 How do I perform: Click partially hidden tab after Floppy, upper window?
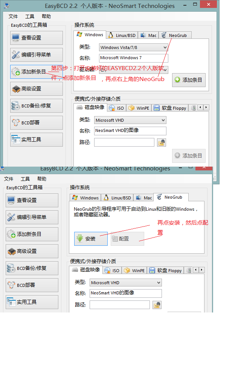pyautogui.click(x=193, y=108)
